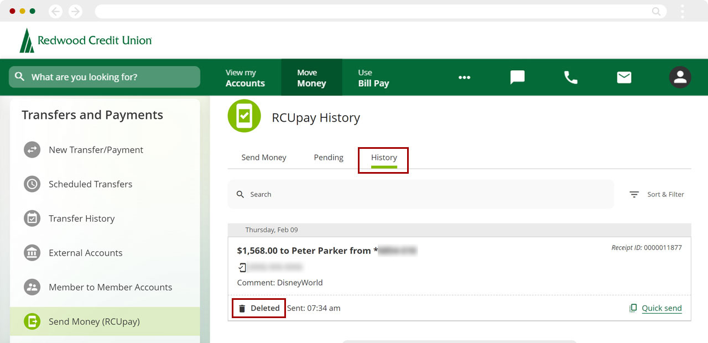Click the Send Money (RCUpay) green icon
This screenshot has width=708, height=343.
click(x=32, y=321)
